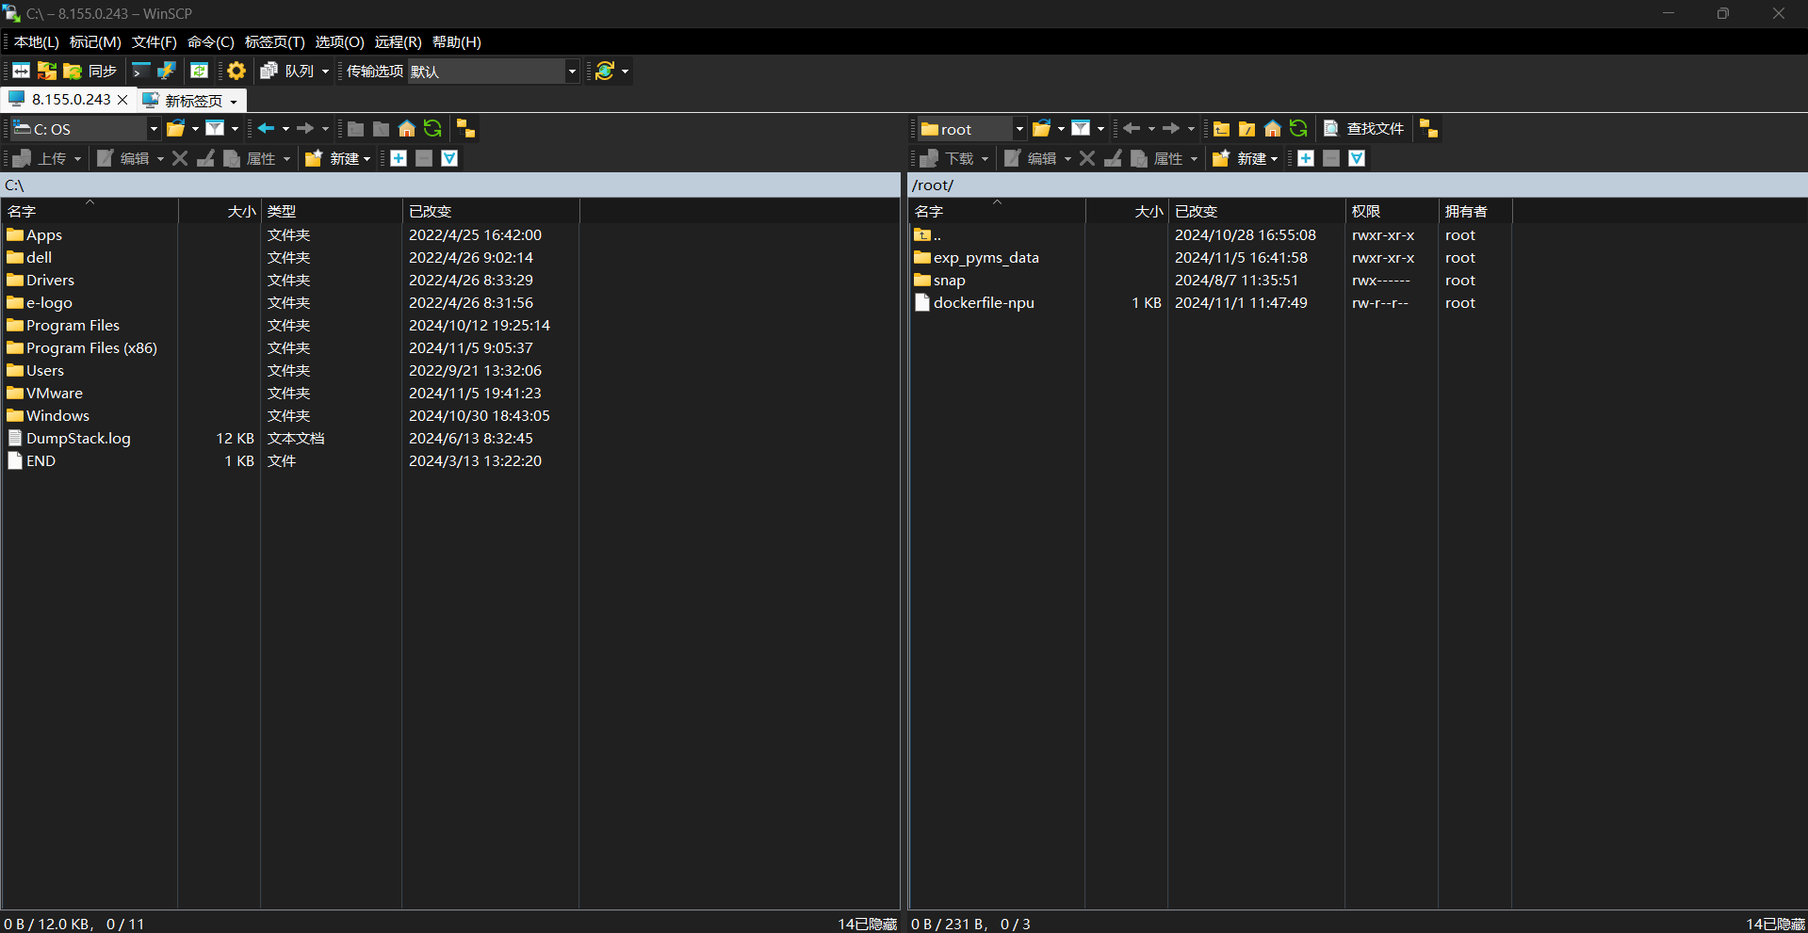
Task: Select the VMware folder in local panel
Action: point(54,393)
